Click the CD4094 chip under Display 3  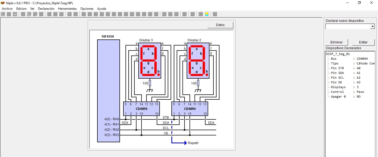(x=141, y=109)
